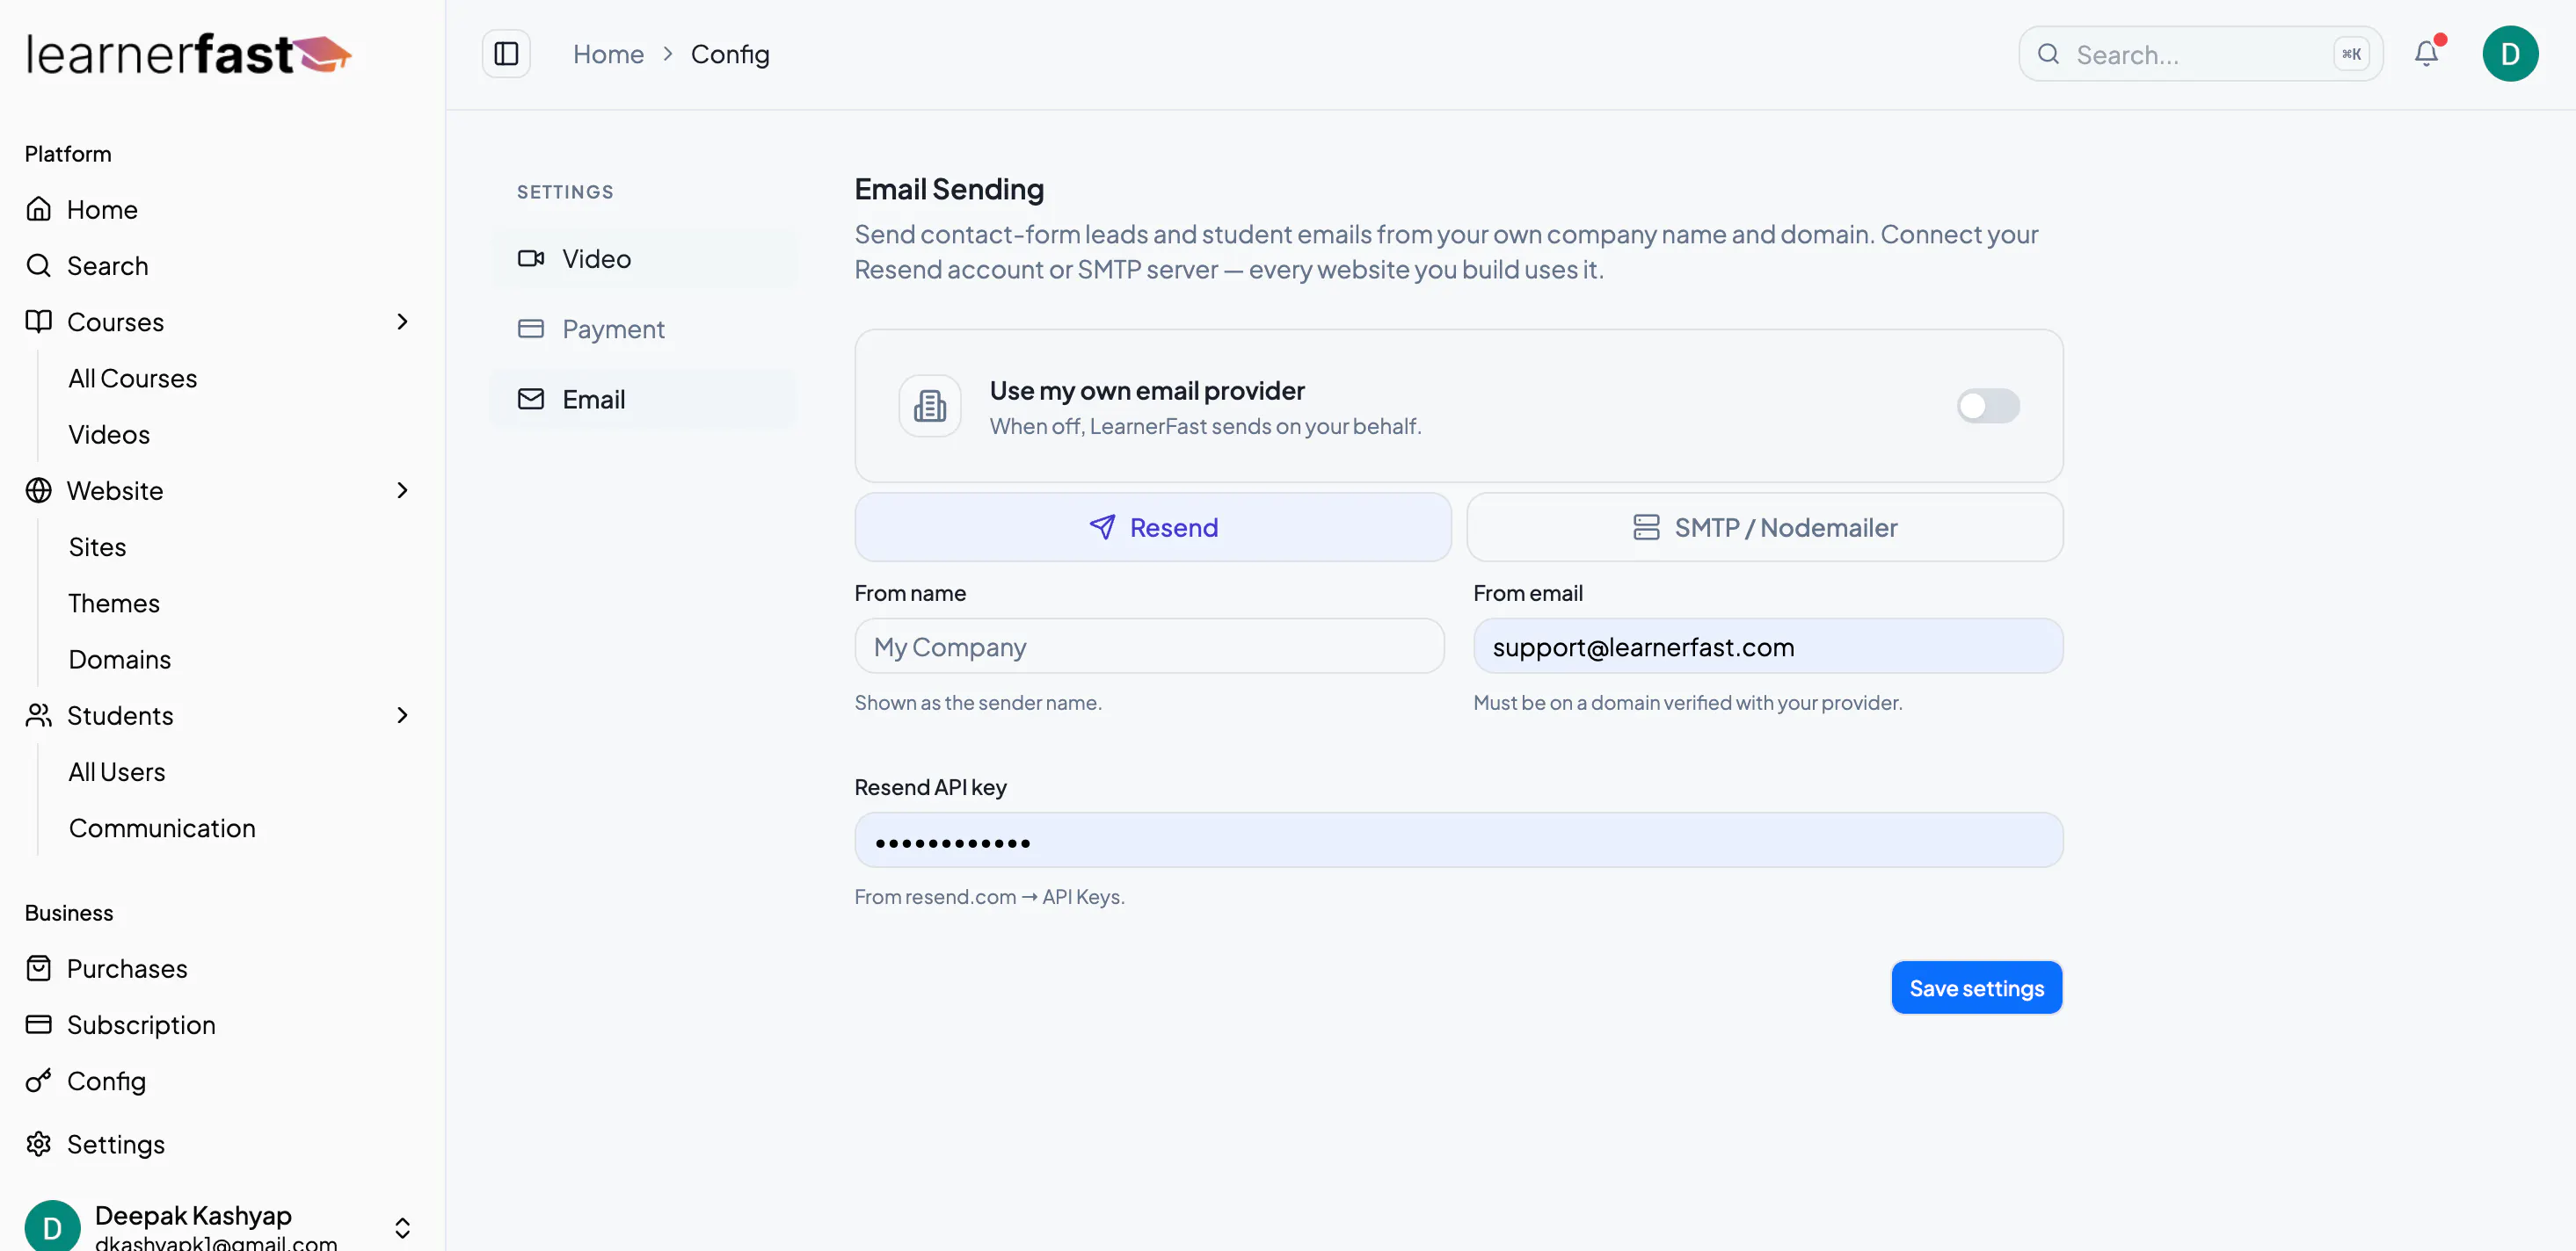
Task: Go to Home in the sidebar
Action: pos(102,209)
